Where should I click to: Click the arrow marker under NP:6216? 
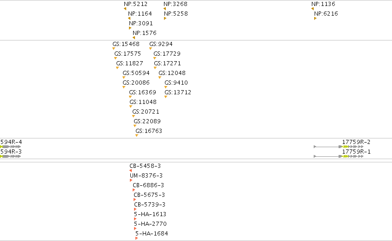315,18
